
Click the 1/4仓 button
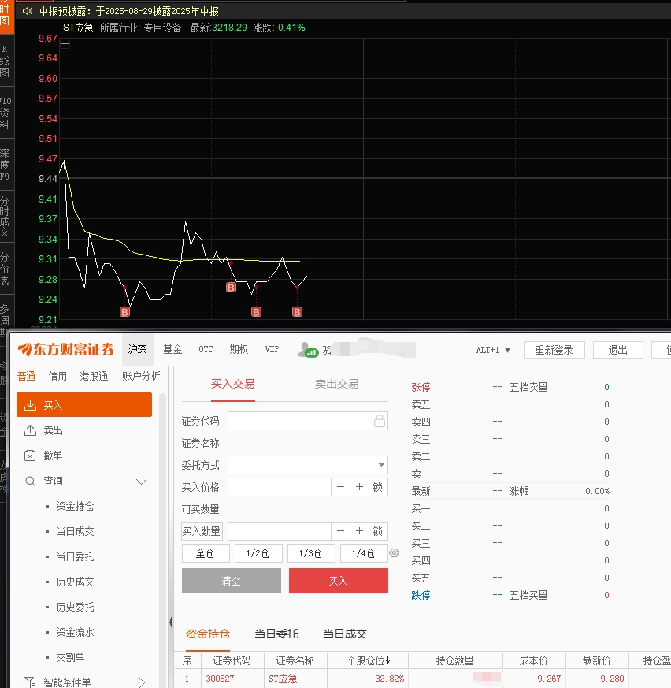click(x=364, y=553)
